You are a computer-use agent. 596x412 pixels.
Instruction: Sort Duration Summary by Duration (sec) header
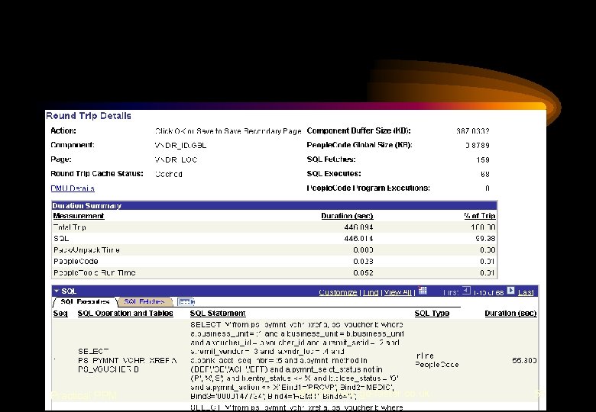pos(347,216)
